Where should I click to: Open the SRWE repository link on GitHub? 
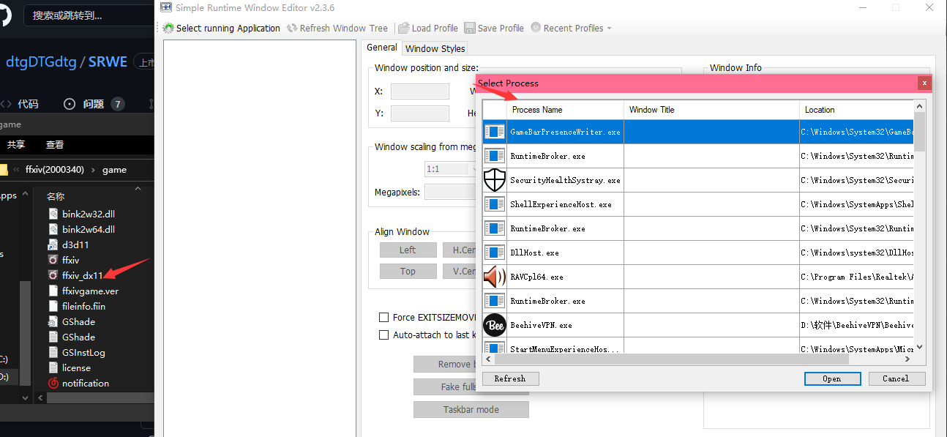108,62
